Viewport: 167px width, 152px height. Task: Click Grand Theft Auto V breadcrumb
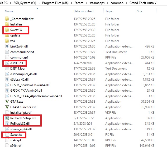click(143, 3)
